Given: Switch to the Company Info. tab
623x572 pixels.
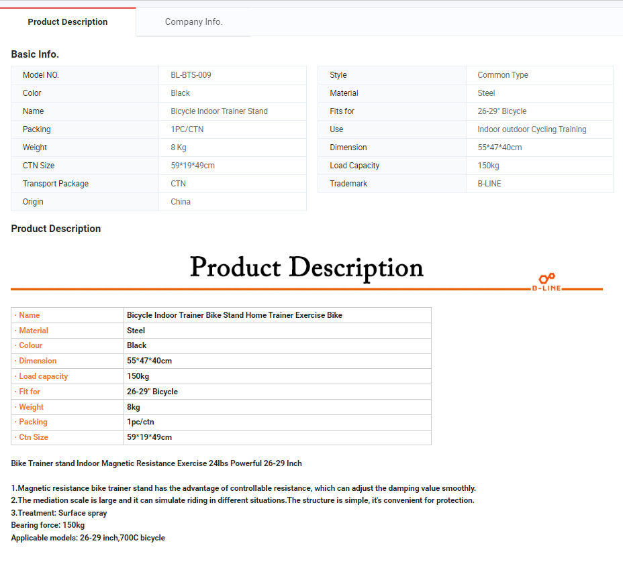Looking at the screenshot, I should click(193, 22).
